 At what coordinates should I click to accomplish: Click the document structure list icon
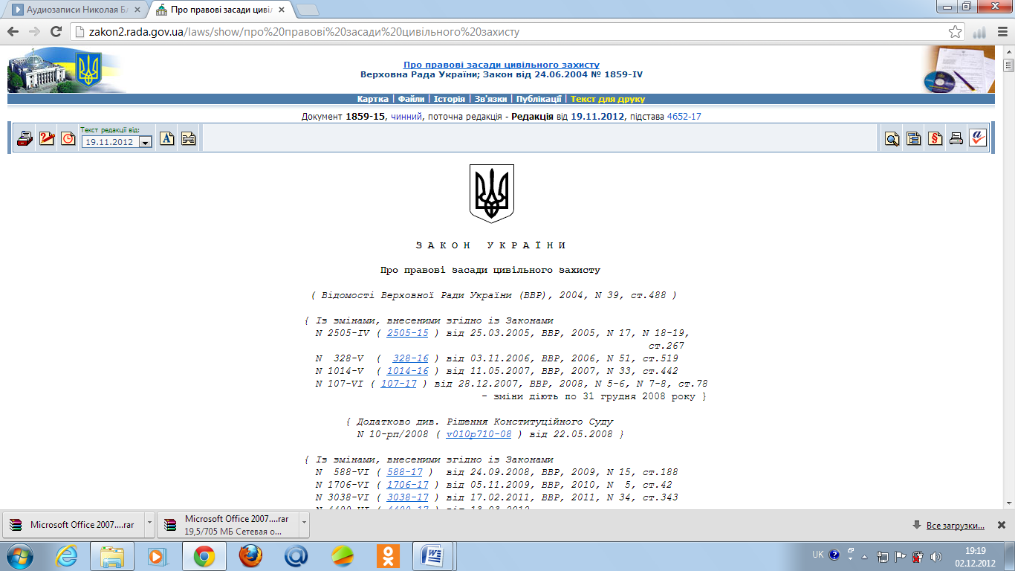(x=914, y=138)
